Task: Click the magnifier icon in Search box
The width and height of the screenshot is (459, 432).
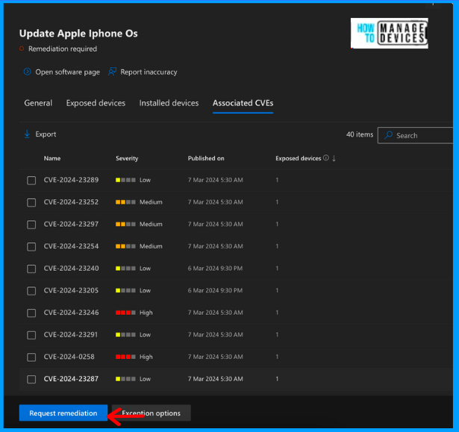Action: click(x=388, y=135)
